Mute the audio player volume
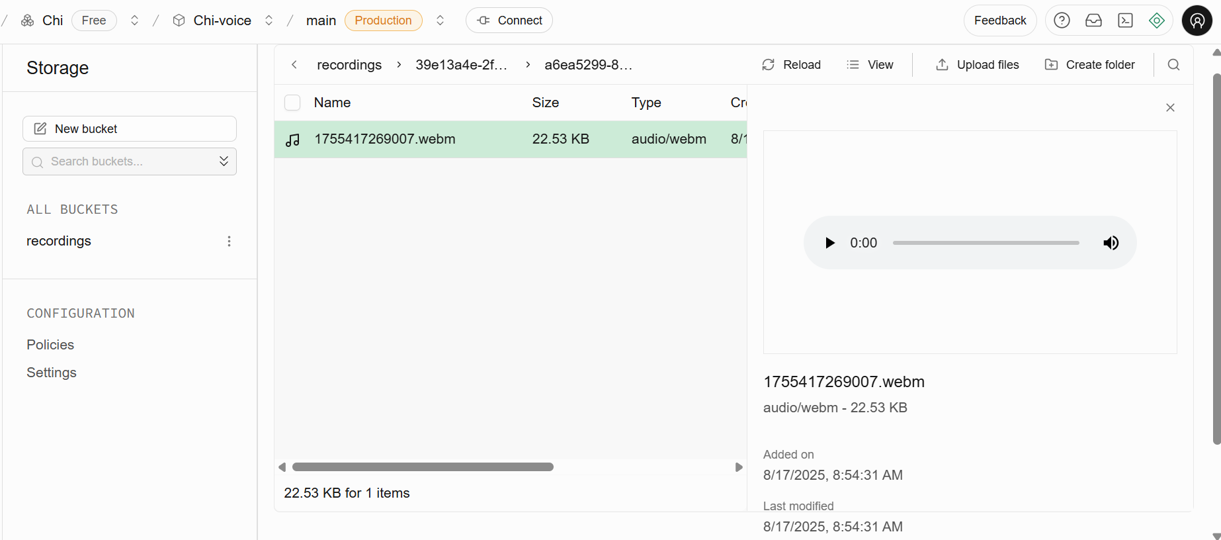 pyautogui.click(x=1111, y=243)
